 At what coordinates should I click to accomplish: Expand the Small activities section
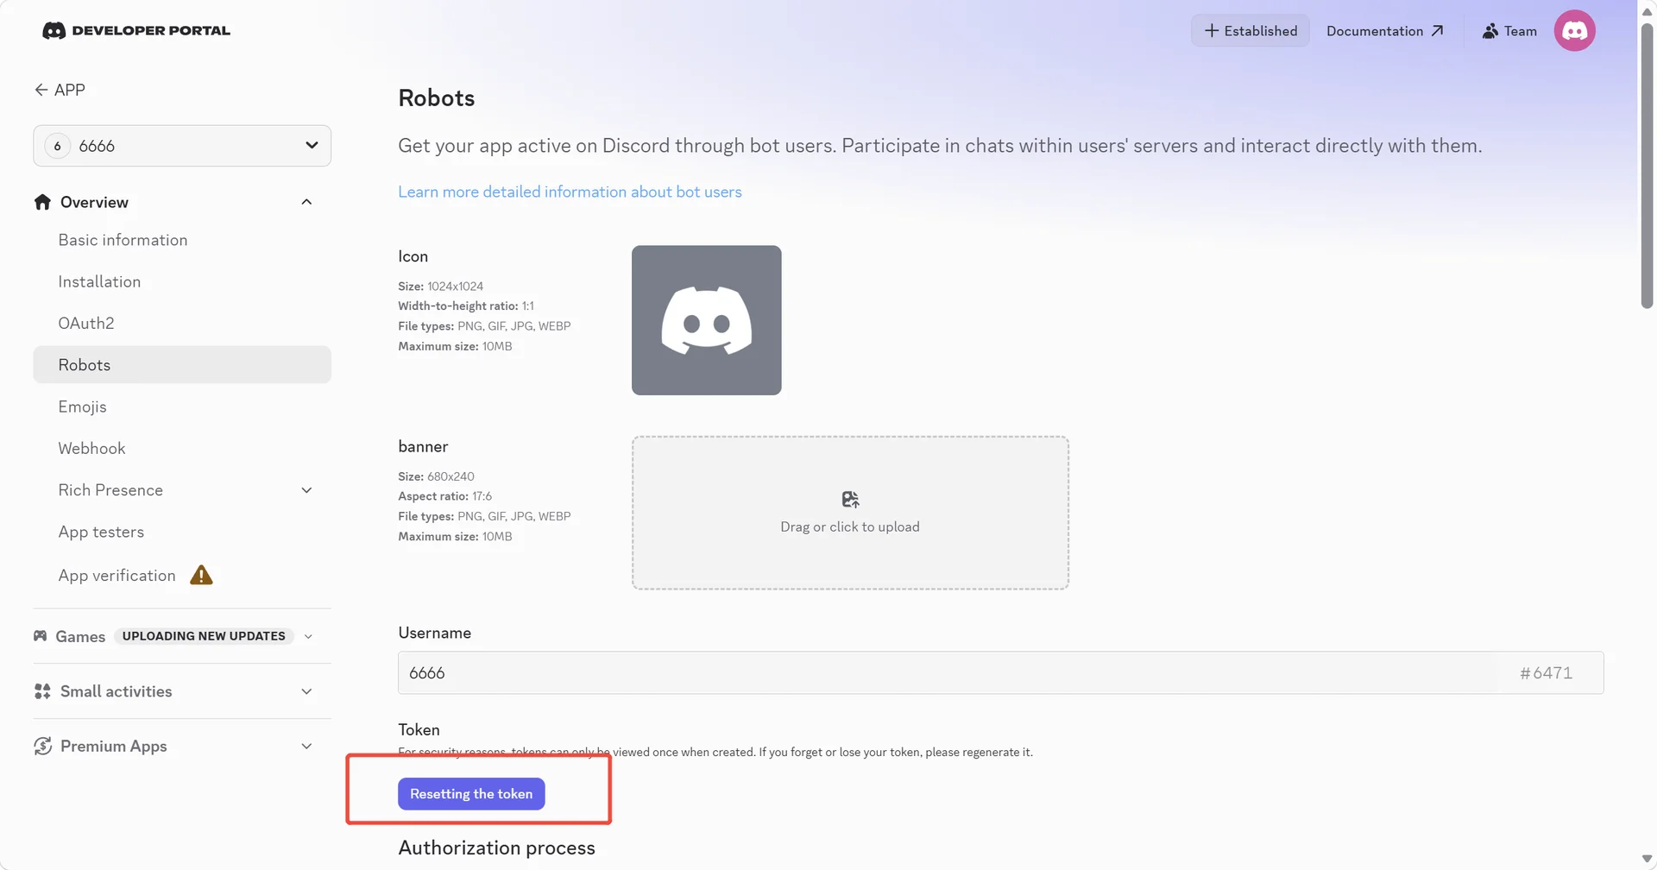[x=306, y=691]
